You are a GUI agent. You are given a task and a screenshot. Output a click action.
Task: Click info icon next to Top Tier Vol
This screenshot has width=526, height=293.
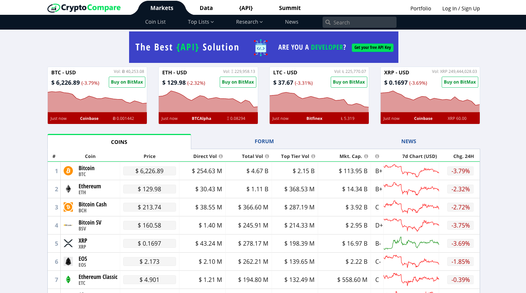click(313, 156)
